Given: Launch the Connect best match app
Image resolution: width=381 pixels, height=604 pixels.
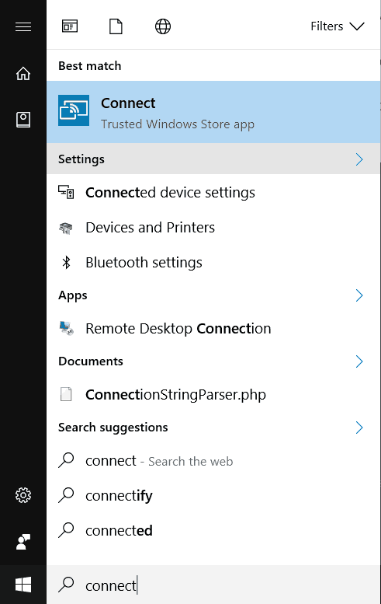Looking at the screenshot, I should pyautogui.click(x=213, y=112).
